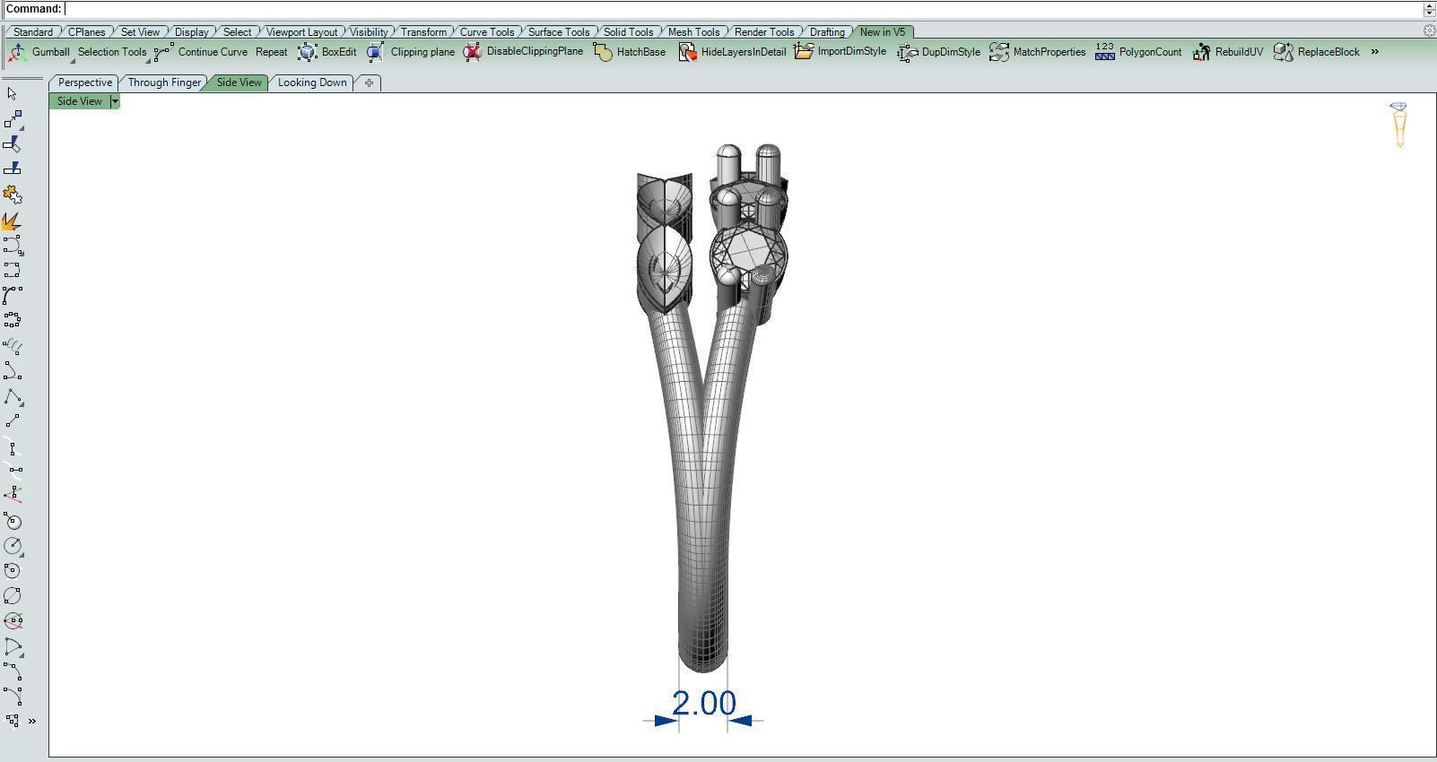The width and height of the screenshot is (1437, 762).
Task: Open the Viewport Layout toolbar tab
Action: [302, 31]
